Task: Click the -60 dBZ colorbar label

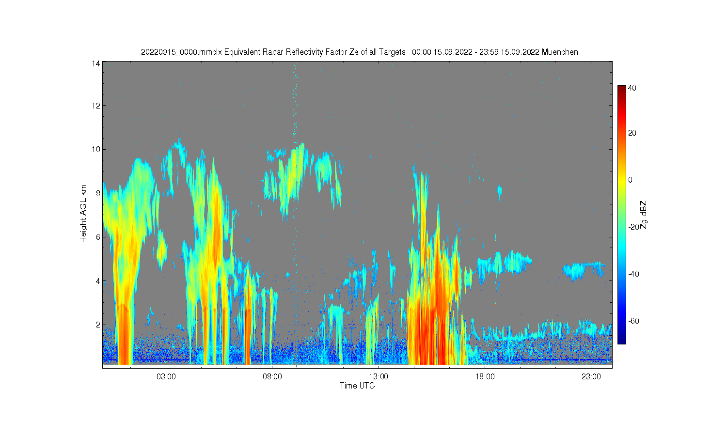Action: tap(633, 321)
